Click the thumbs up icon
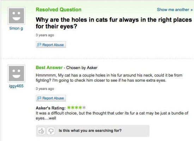 click(x=41, y=131)
